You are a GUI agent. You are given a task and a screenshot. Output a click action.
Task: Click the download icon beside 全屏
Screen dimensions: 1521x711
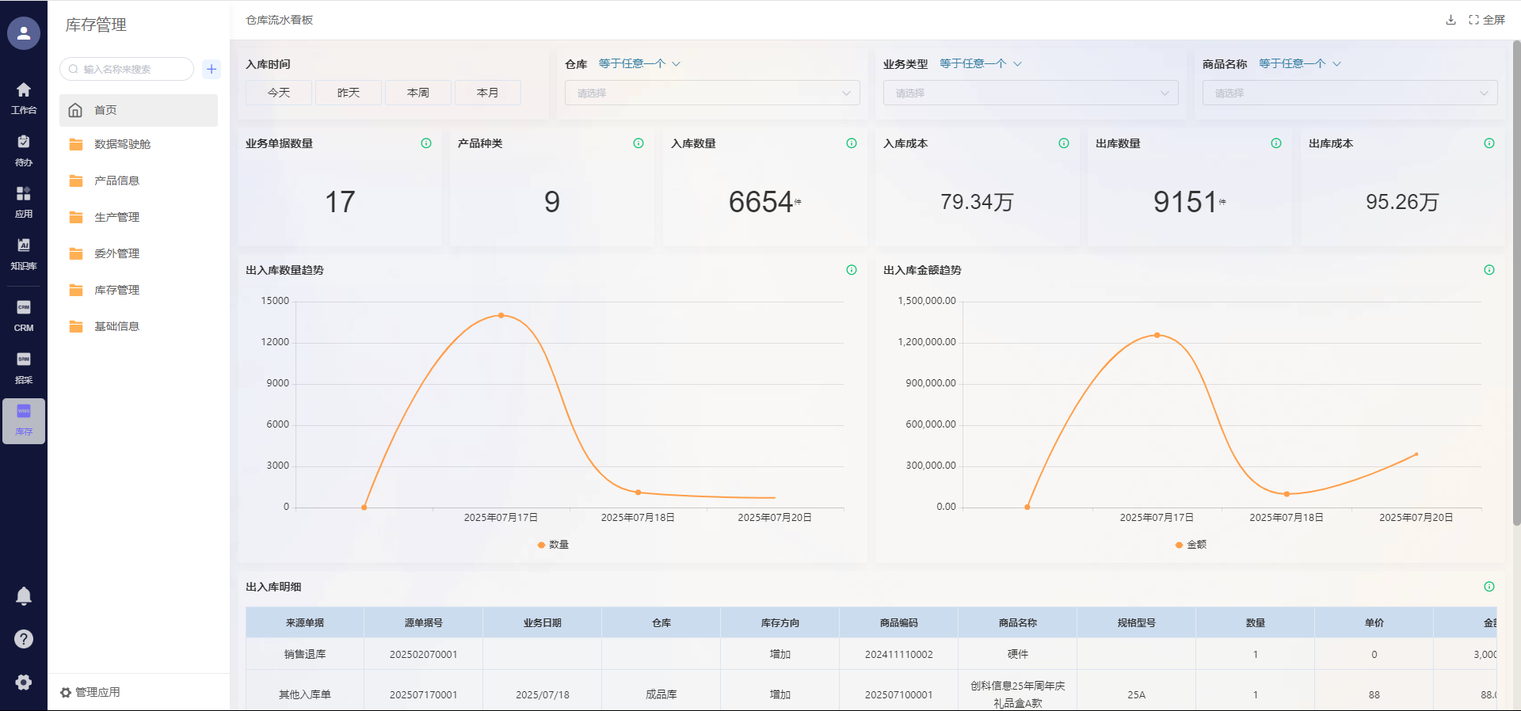[x=1450, y=20]
